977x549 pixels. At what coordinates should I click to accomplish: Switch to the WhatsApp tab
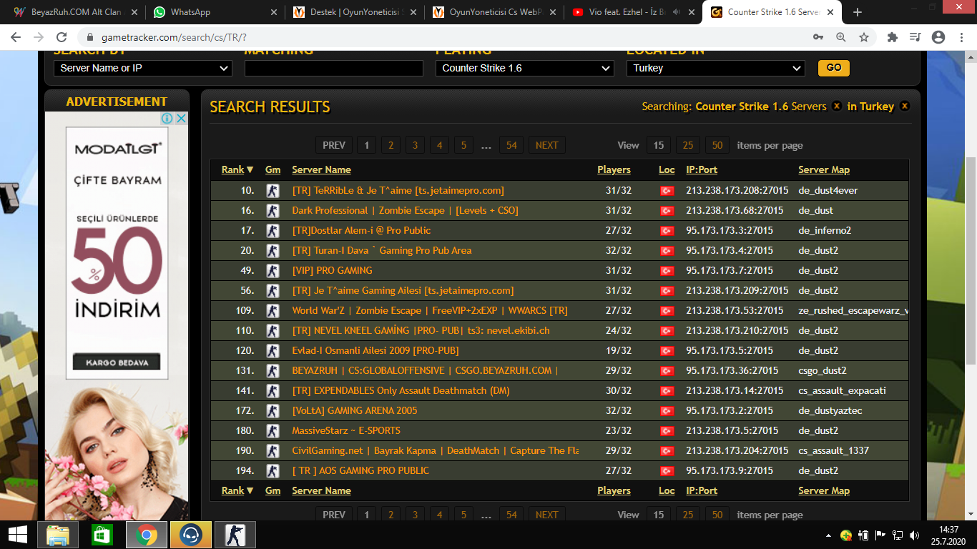coord(214,12)
